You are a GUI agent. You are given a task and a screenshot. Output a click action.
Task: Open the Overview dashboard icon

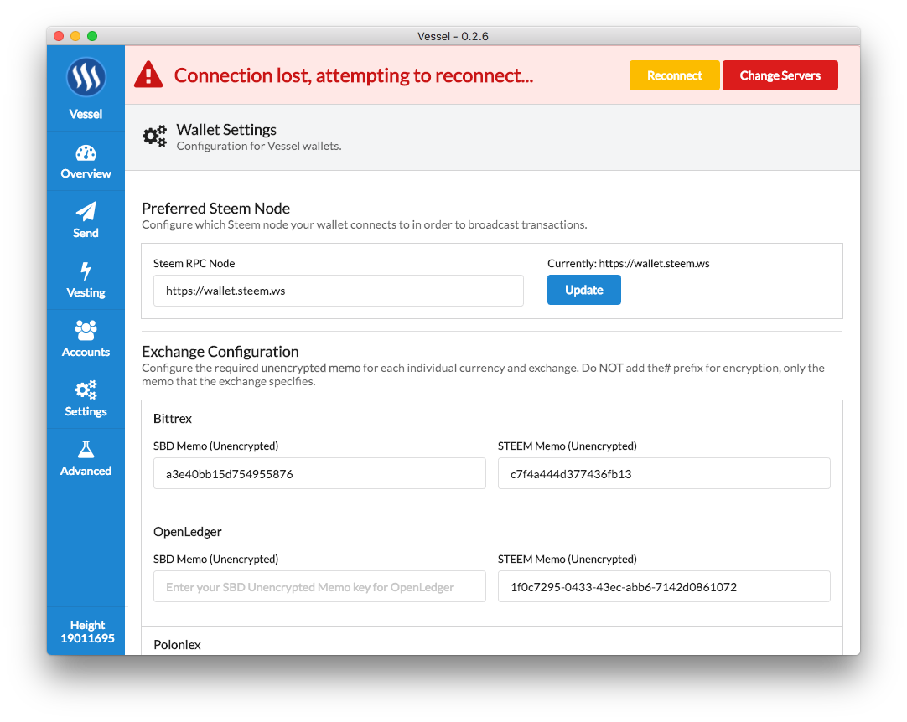[x=86, y=153]
